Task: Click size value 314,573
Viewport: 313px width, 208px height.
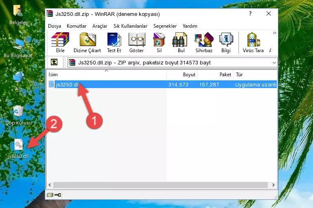Action: (x=178, y=84)
